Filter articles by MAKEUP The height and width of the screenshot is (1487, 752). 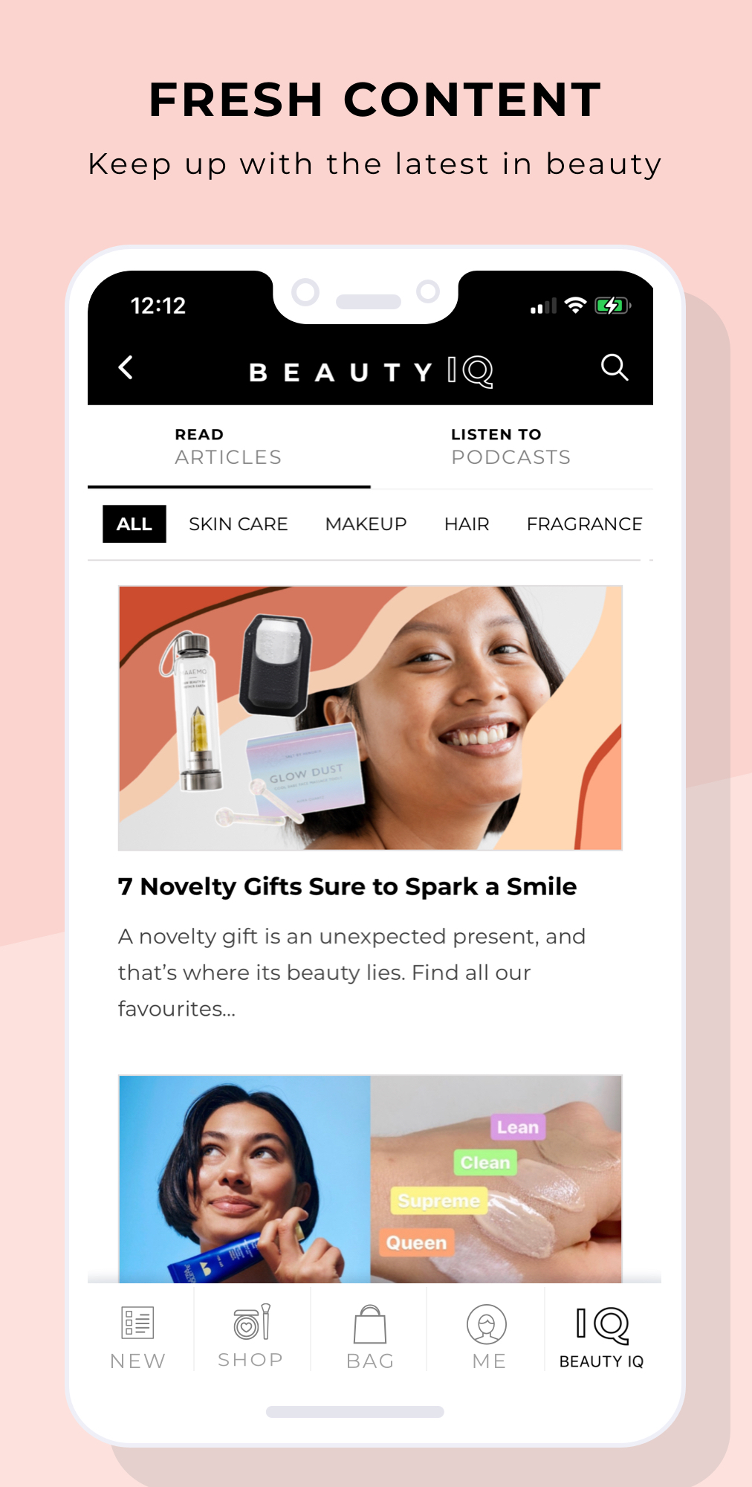(366, 524)
